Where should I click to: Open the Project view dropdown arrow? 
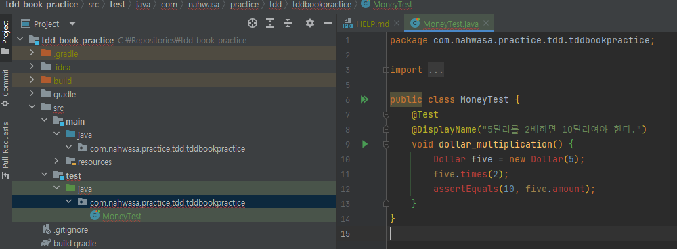tap(72, 24)
